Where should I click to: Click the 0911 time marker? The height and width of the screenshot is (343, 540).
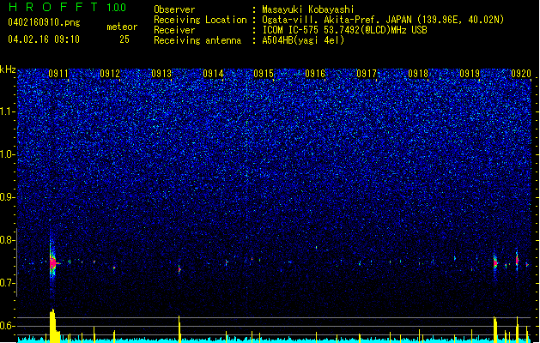pos(58,74)
